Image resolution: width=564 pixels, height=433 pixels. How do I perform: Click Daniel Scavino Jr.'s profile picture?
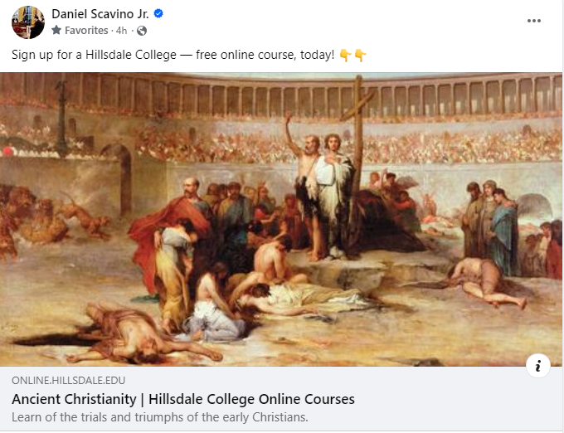[27, 22]
